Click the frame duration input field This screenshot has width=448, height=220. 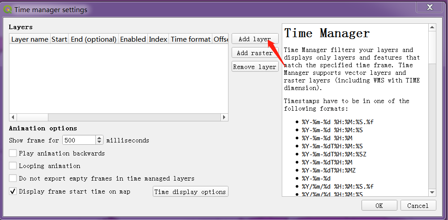(x=78, y=140)
